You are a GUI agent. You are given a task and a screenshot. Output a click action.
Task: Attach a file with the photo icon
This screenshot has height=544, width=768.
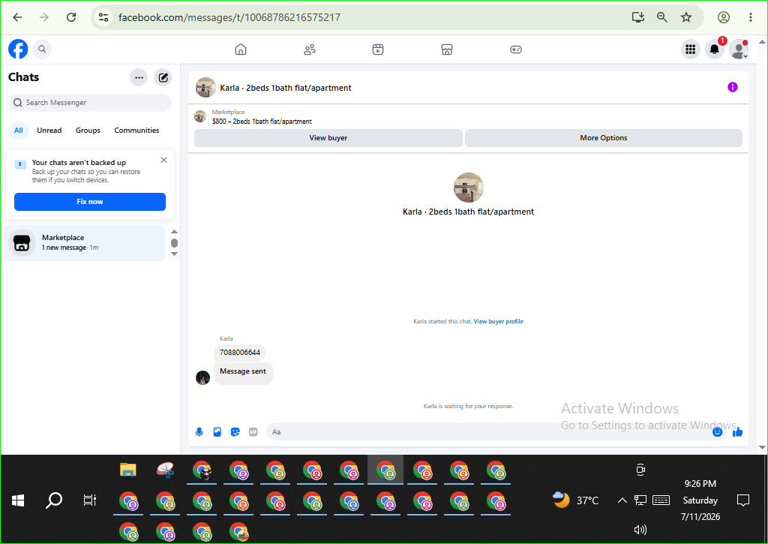coord(217,431)
